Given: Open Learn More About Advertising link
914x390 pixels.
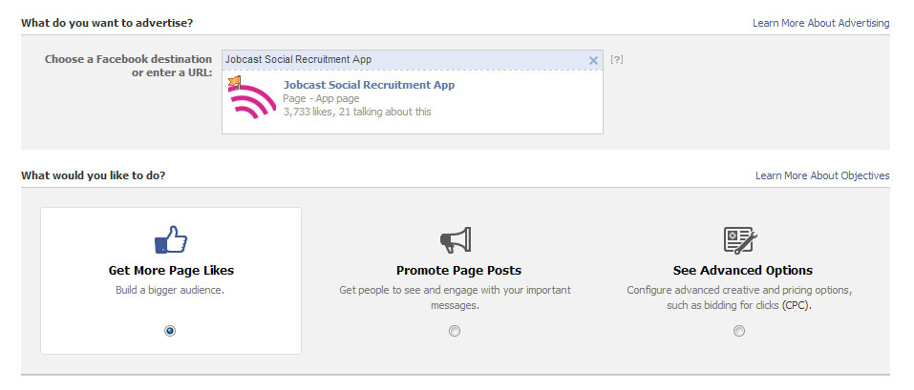Looking at the screenshot, I should click(x=820, y=23).
